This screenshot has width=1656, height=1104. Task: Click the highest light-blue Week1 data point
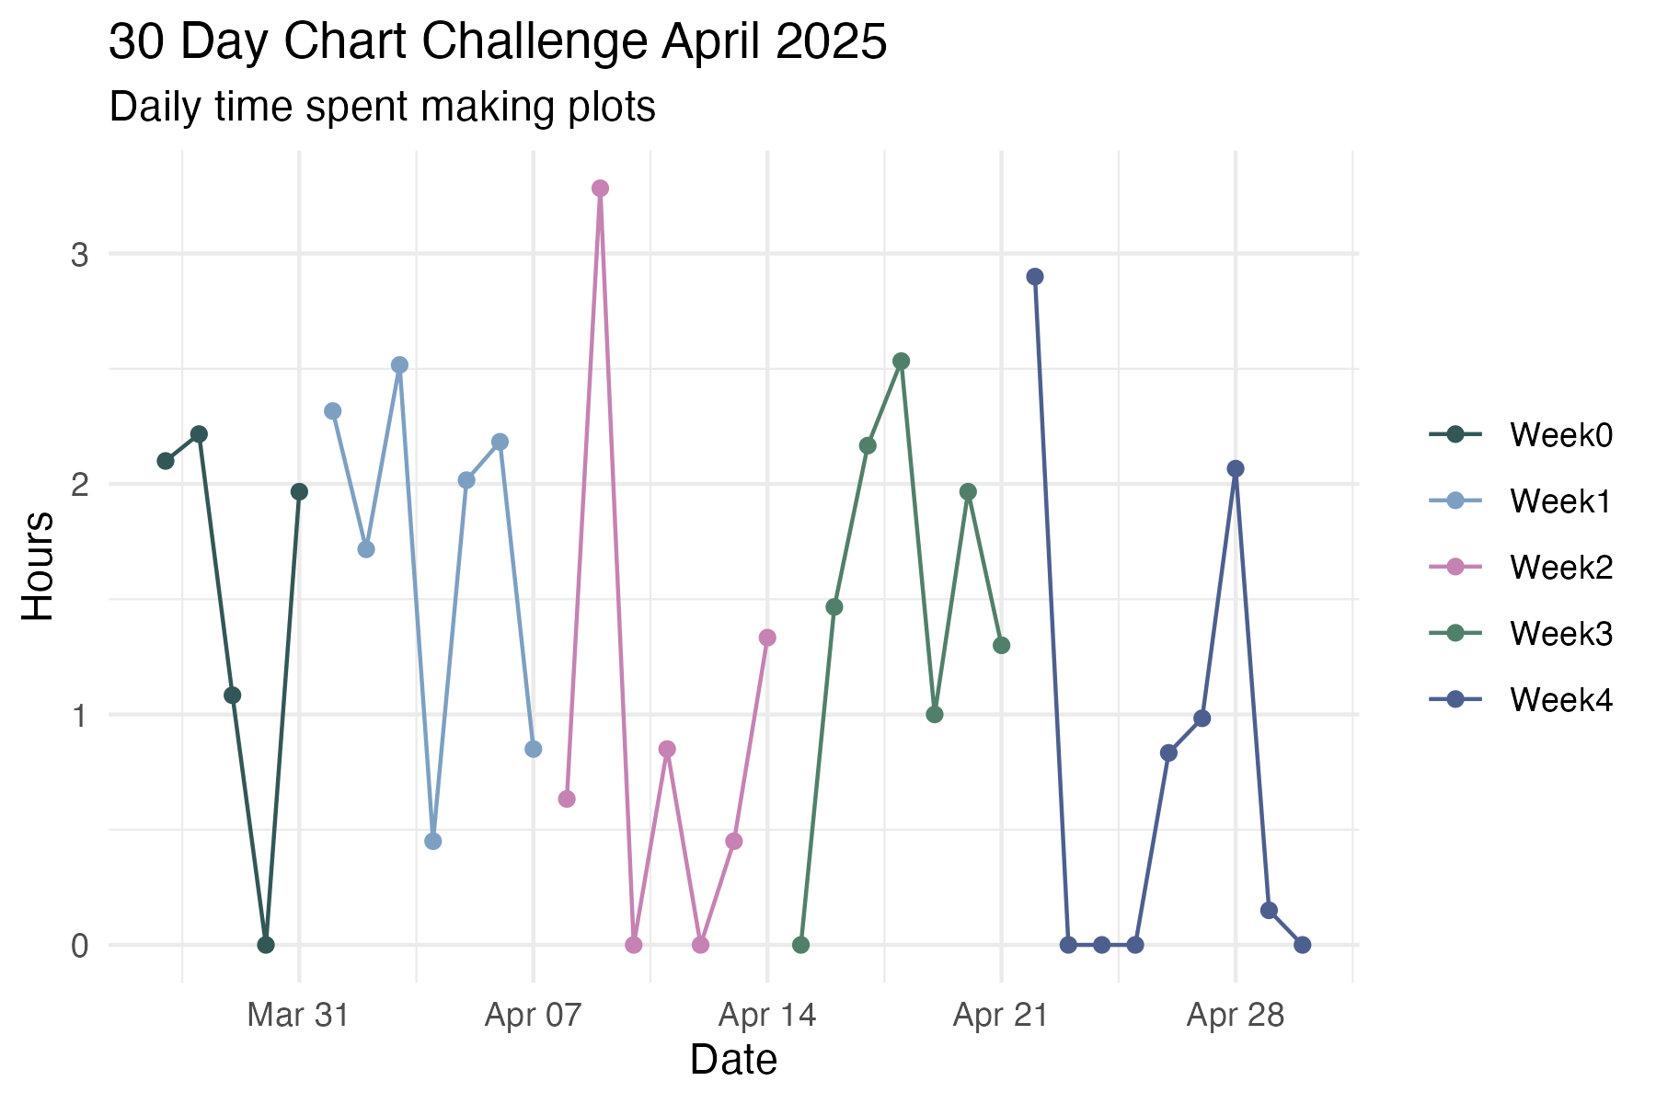[x=399, y=365]
